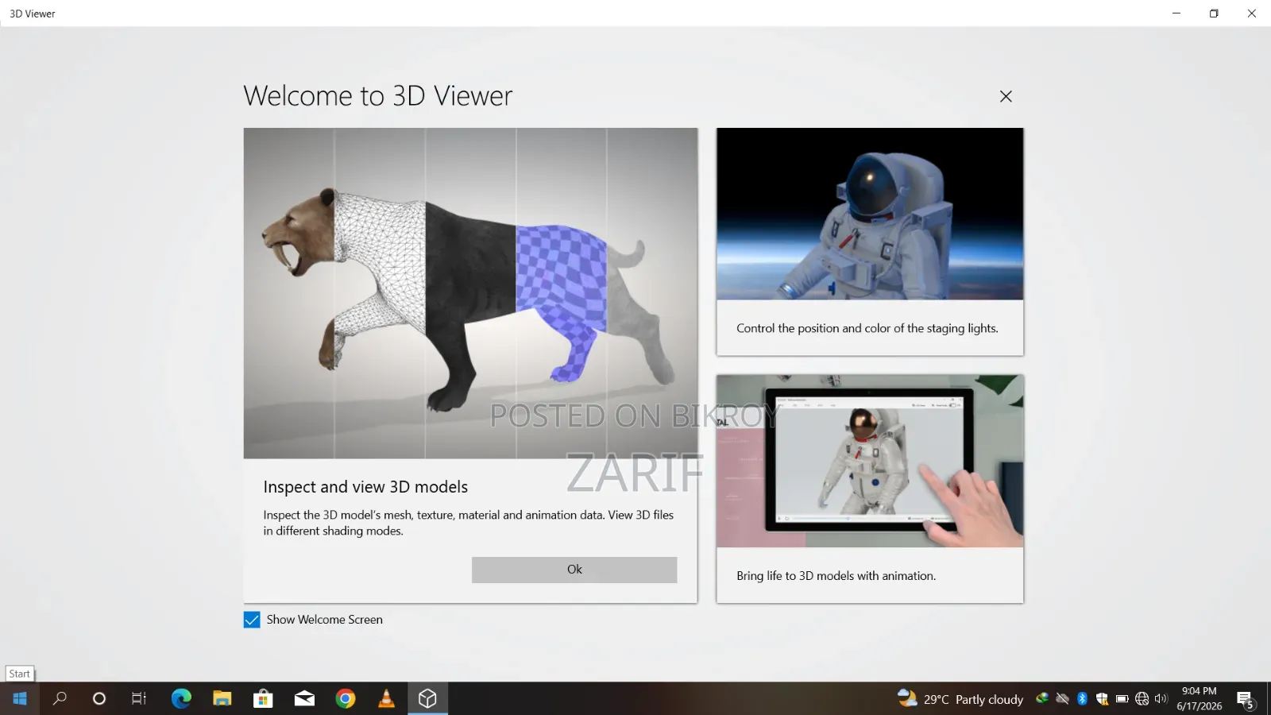Click 'Control the position and color' caption
This screenshot has width=1271, height=715.
point(867,328)
